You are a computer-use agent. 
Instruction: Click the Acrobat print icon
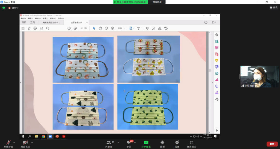[35, 28]
